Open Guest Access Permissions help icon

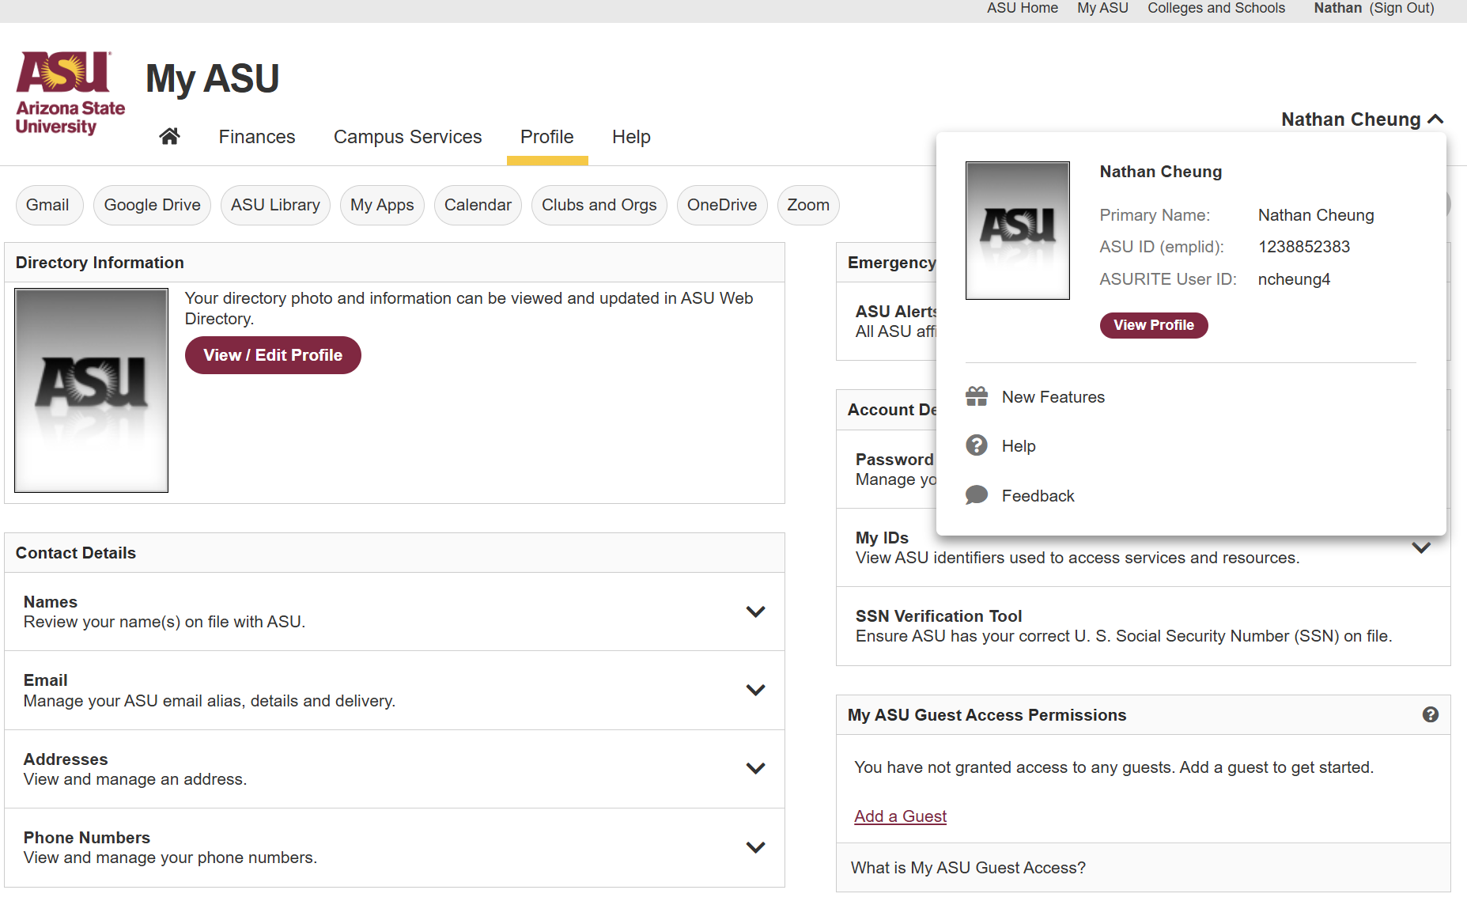pos(1430,714)
